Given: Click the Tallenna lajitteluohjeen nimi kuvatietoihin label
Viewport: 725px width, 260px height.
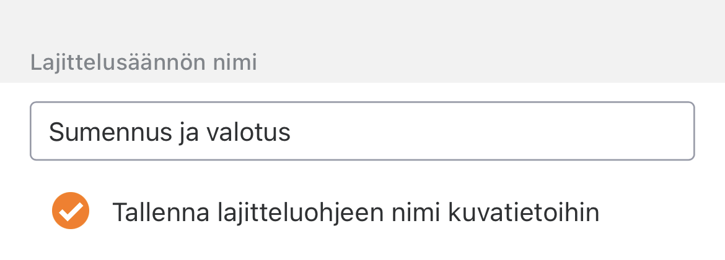Looking at the screenshot, I should coord(355,212).
